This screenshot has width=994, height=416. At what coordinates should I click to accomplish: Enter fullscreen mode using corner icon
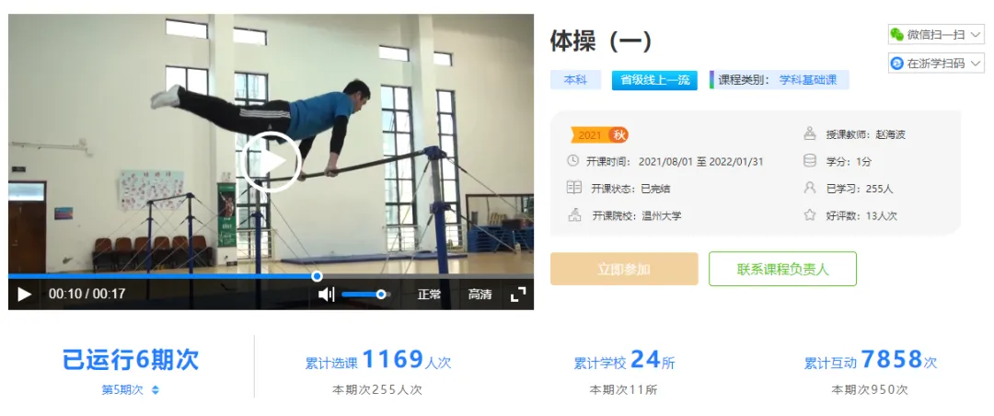(x=518, y=295)
